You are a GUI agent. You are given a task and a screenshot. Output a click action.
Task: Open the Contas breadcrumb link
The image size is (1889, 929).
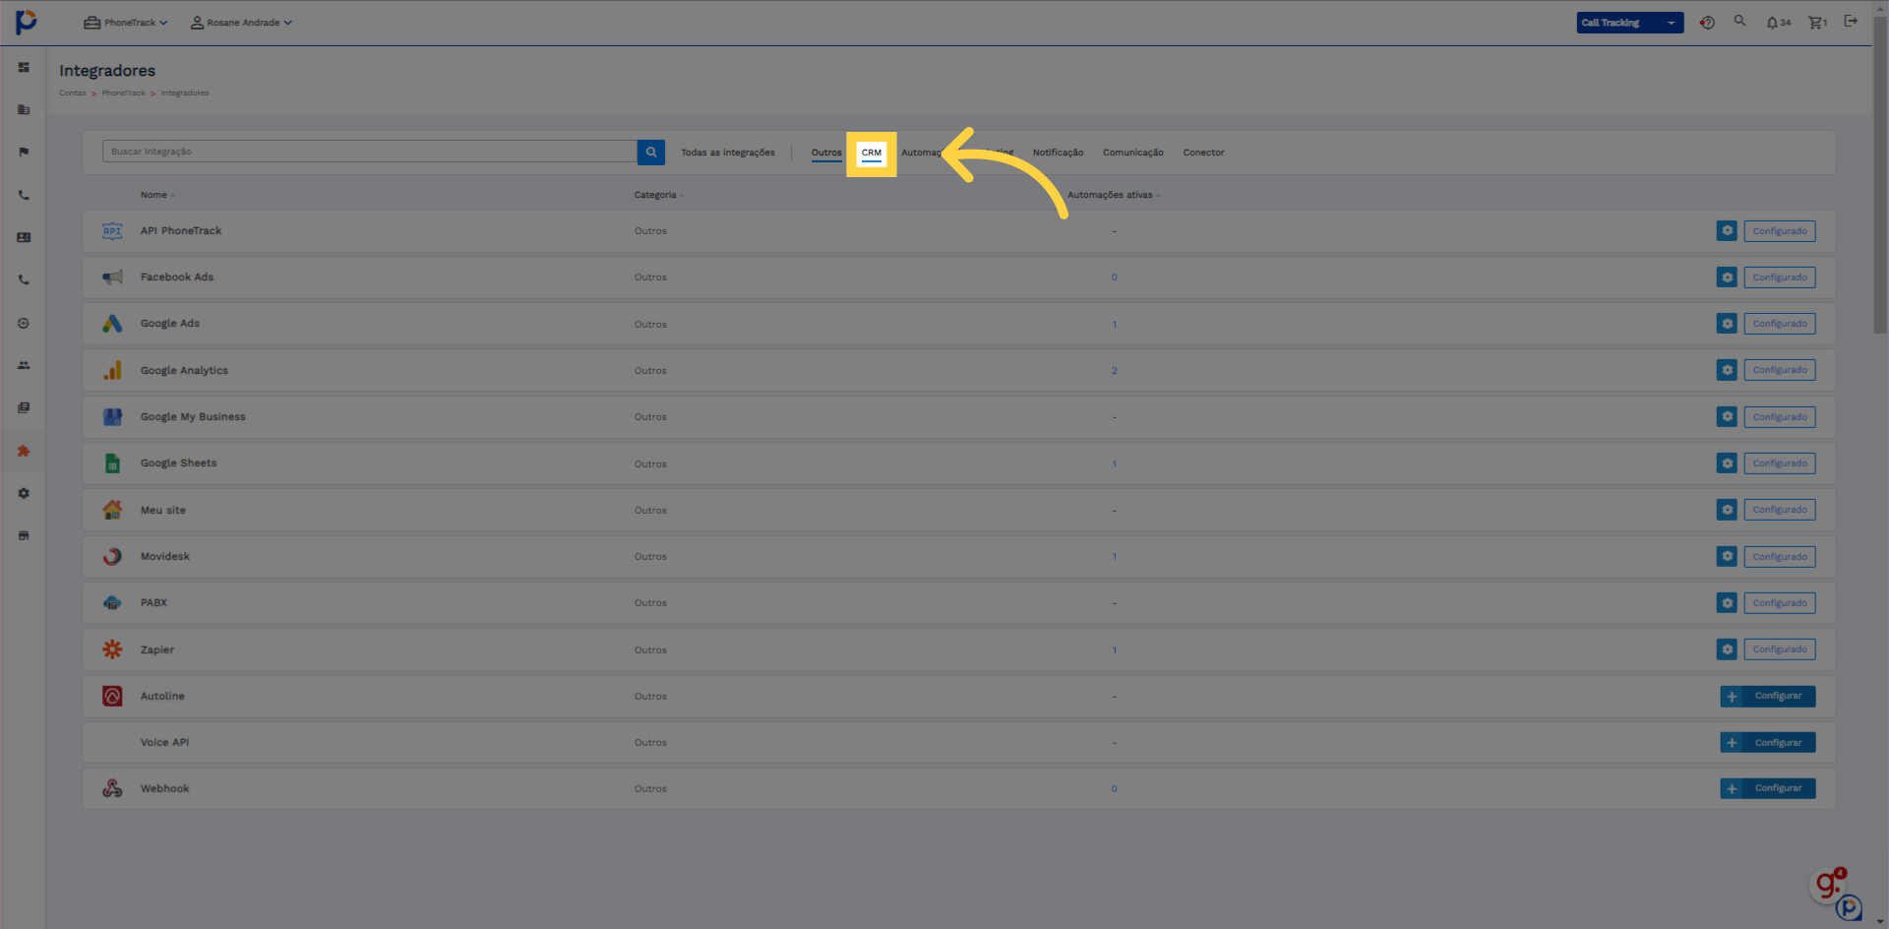[x=72, y=93]
